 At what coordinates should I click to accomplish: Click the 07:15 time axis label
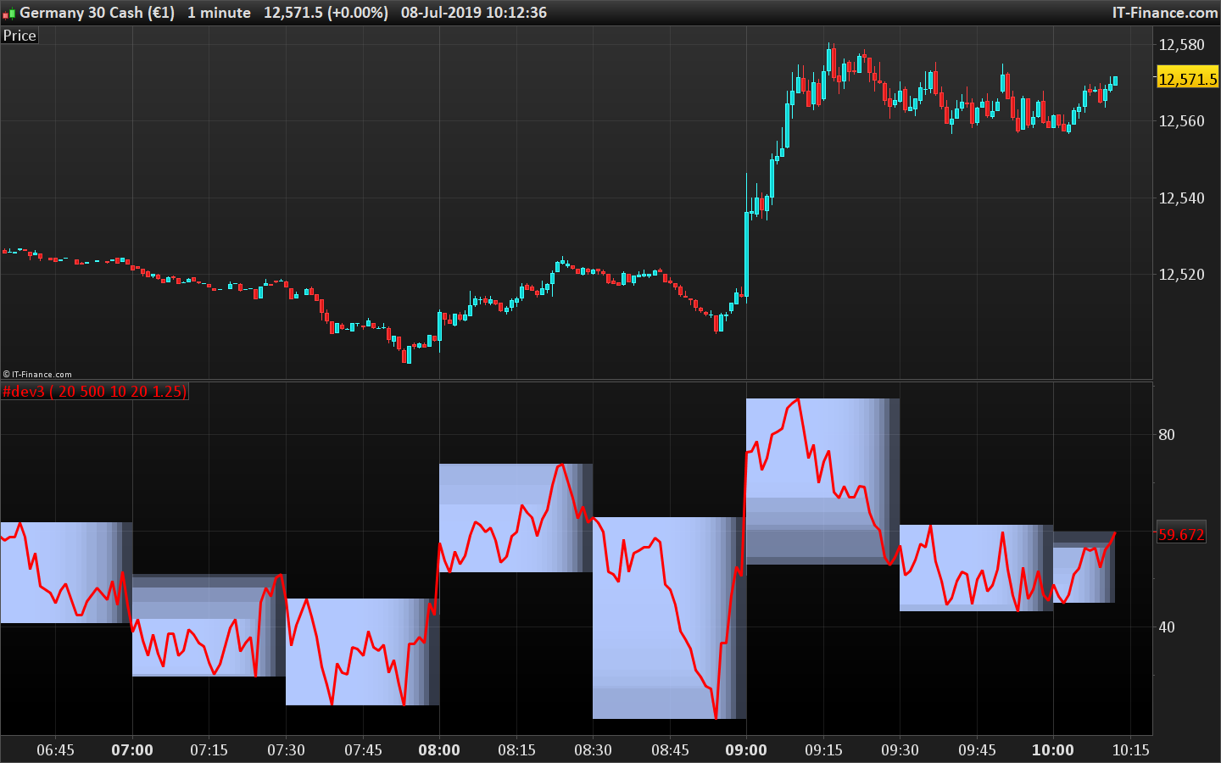point(209,750)
